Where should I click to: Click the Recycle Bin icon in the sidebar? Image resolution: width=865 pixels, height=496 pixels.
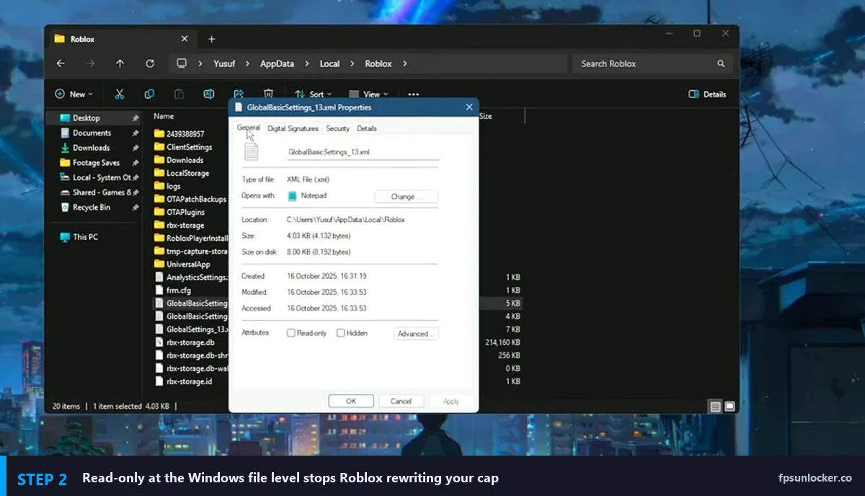click(x=65, y=208)
